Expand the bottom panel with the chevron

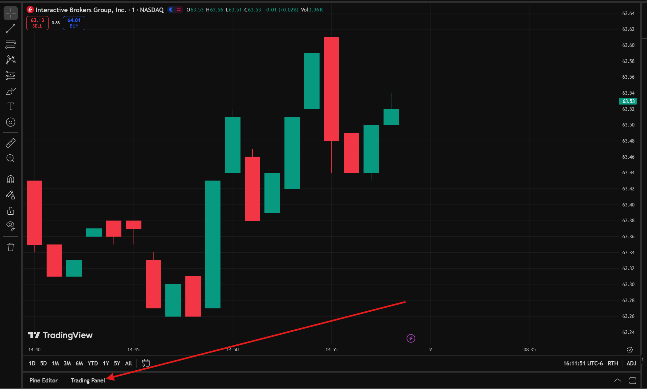point(617,380)
